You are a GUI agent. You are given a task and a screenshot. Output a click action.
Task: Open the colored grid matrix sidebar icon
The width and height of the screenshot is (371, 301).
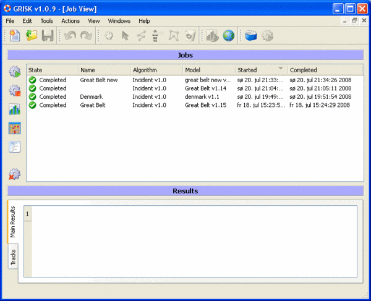pyautogui.click(x=15, y=129)
